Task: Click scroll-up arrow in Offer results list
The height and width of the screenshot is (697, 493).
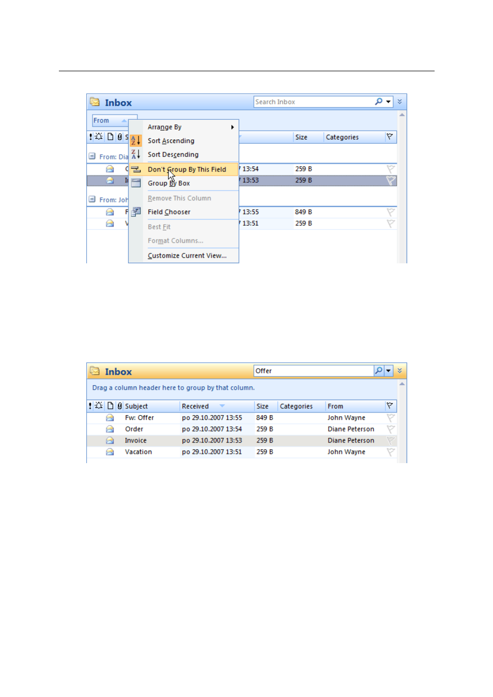Action: click(x=402, y=384)
